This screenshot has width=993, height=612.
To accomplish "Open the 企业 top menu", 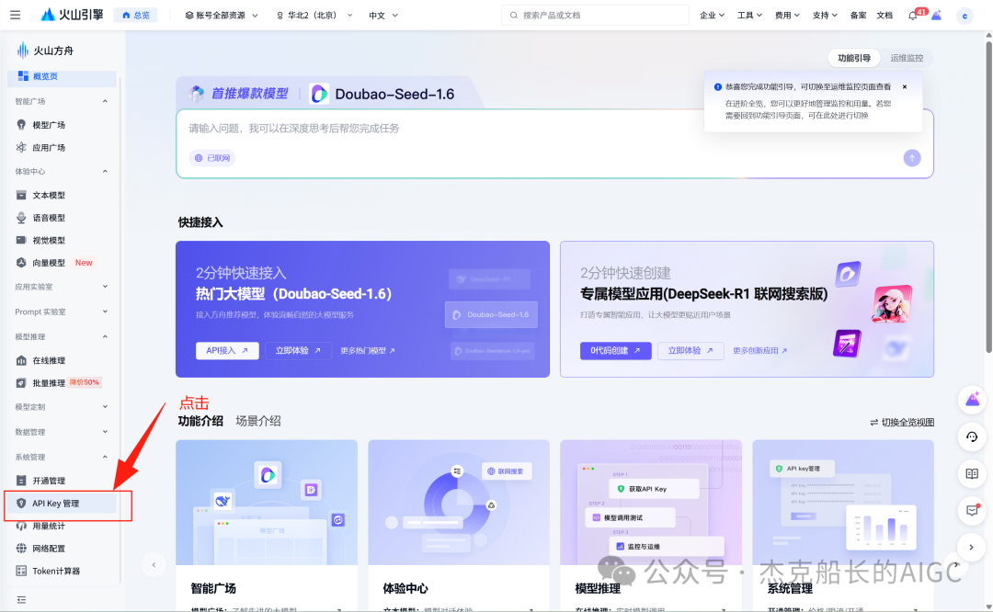I will pyautogui.click(x=712, y=16).
